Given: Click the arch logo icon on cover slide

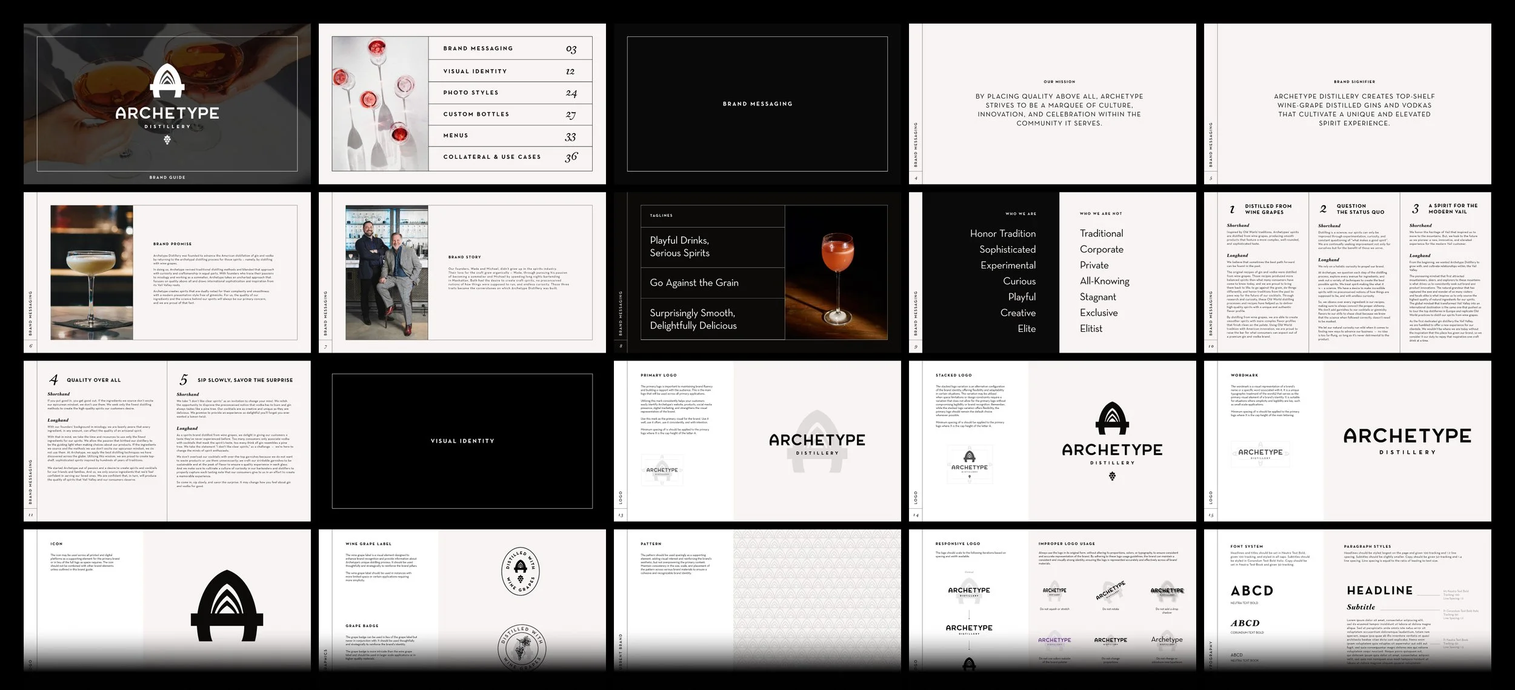Looking at the screenshot, I should (x=167, y=82).
